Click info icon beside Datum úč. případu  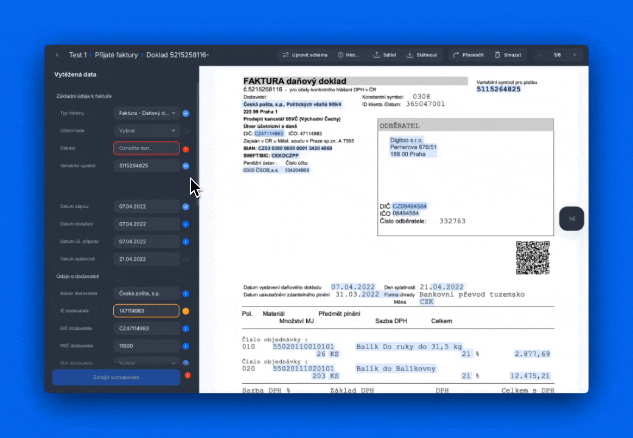pos(186,242)
